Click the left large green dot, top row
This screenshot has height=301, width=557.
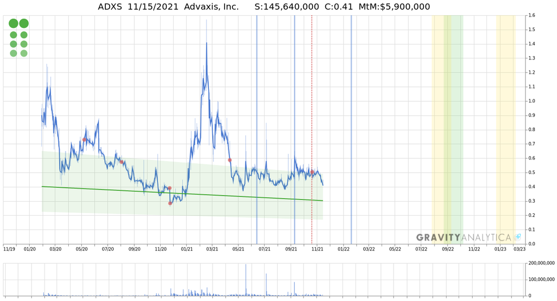(13, 23)
